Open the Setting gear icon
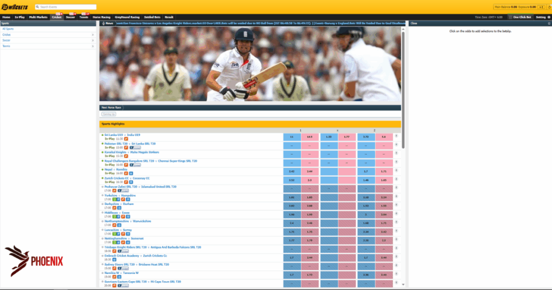This screenshot has width=552, height=290. pyautogui.click(x=549, y=17)
